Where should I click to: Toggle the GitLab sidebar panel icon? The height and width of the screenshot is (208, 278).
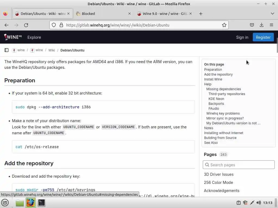(7, 50)
